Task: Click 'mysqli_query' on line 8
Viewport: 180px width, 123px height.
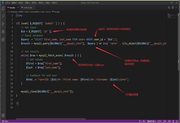Action: coord(41,44)
